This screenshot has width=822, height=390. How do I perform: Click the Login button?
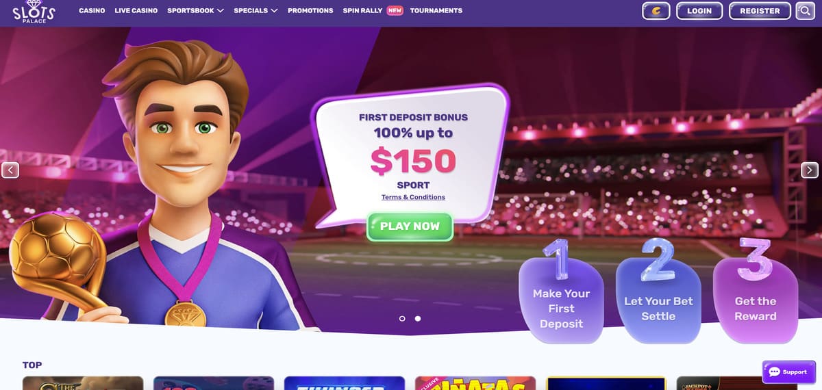pos(699,11)
